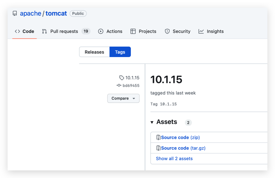Open the 10.1.15 heading

coord(166,79)
